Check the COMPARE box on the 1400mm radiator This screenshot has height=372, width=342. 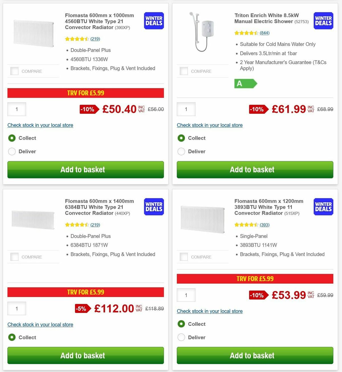[14, 257]
